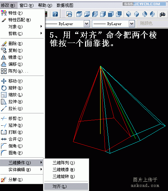Choose the 阵列(A) array icon
Image resolution: width=168 pixels, height=191 pixels.
coord(4,71)
